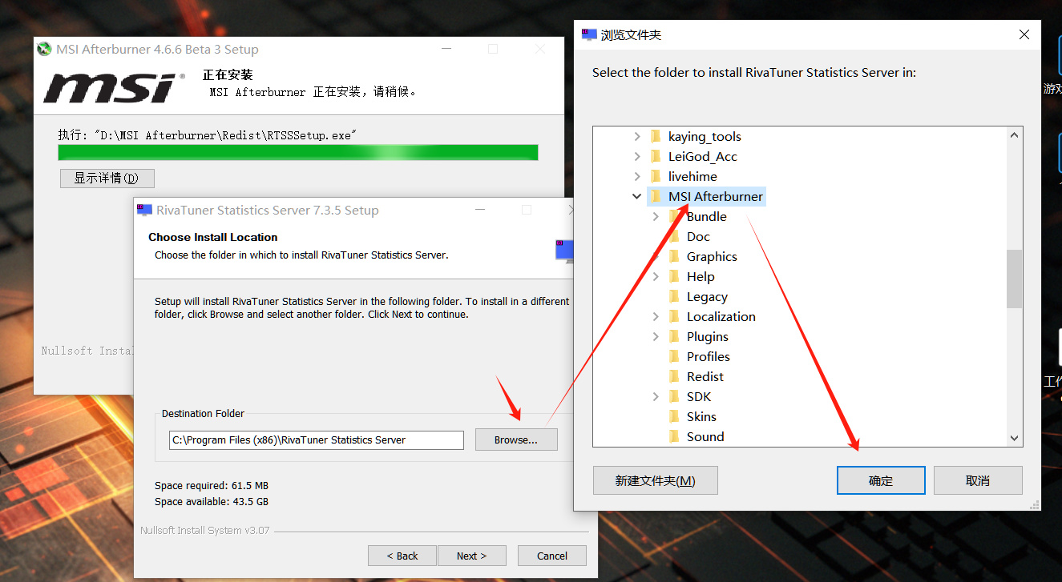The width and height of the screenshot is (1062, 582).
Task: Click the Legacy folder icon
Action: [x=674, y=296]
